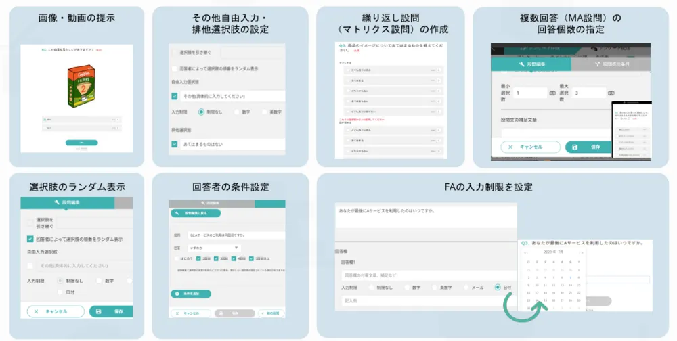
Task: Select the 日付 radio button in the FA panel
Action: click(498, 288)
